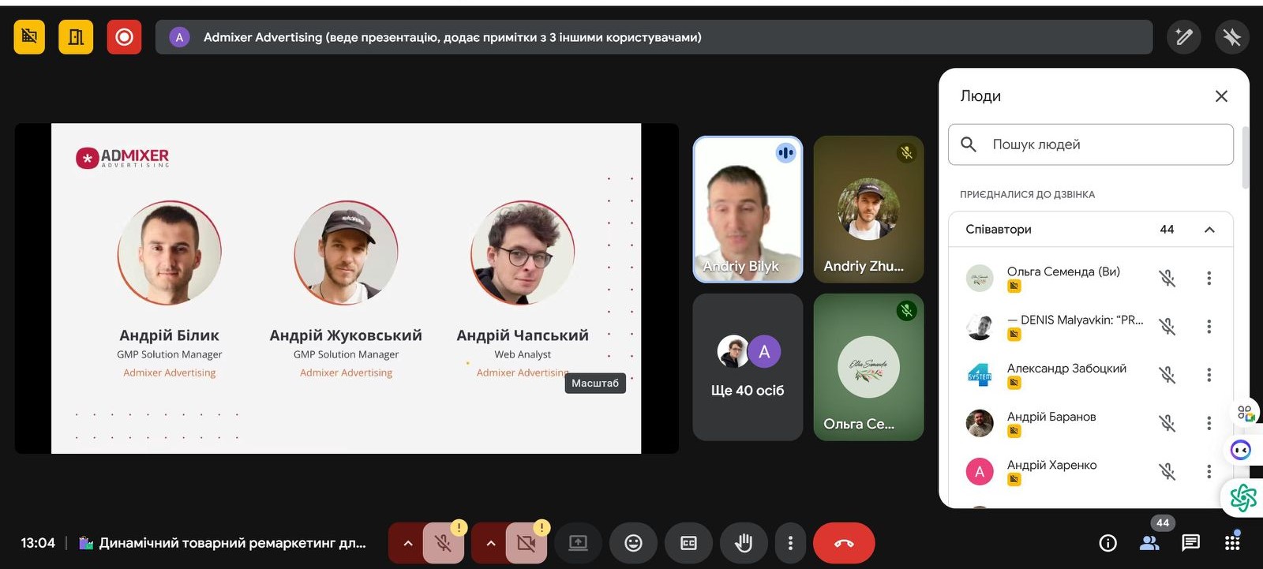
Task: Unpin the presentation using the pin icon
Action: click(x=1232, y=36)
